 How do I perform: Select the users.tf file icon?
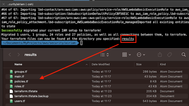click(11, 101)
